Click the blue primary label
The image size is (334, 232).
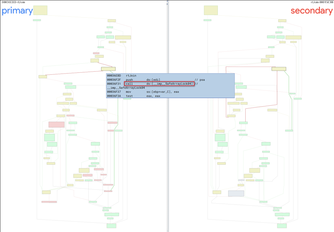[x=17, y=11]
